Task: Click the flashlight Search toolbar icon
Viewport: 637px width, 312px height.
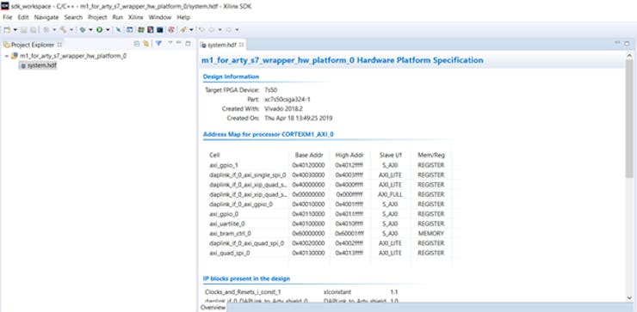Action: [182, 29]
